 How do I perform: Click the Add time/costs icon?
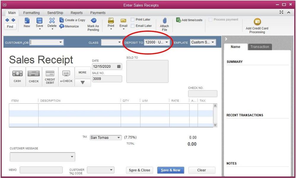(189, 20)
